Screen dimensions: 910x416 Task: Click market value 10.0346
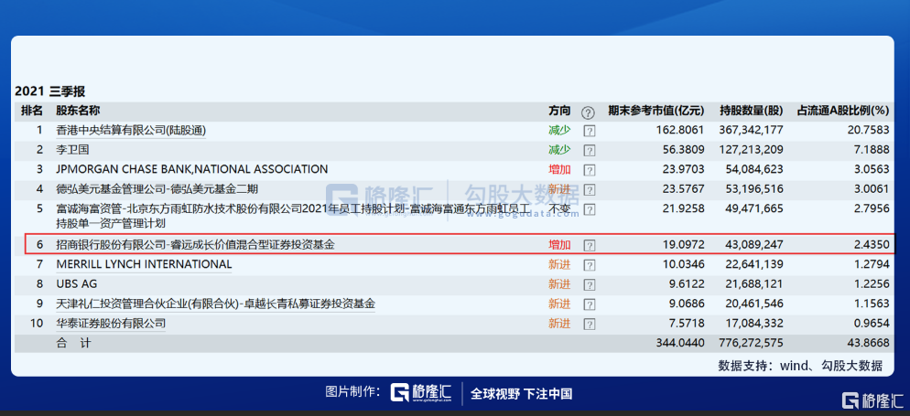point(683,264)
